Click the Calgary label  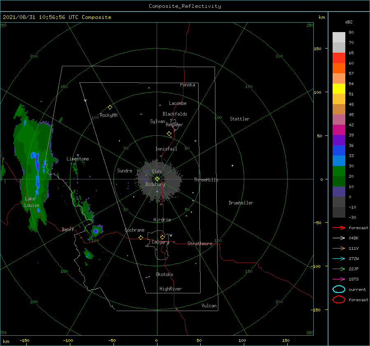160,242
